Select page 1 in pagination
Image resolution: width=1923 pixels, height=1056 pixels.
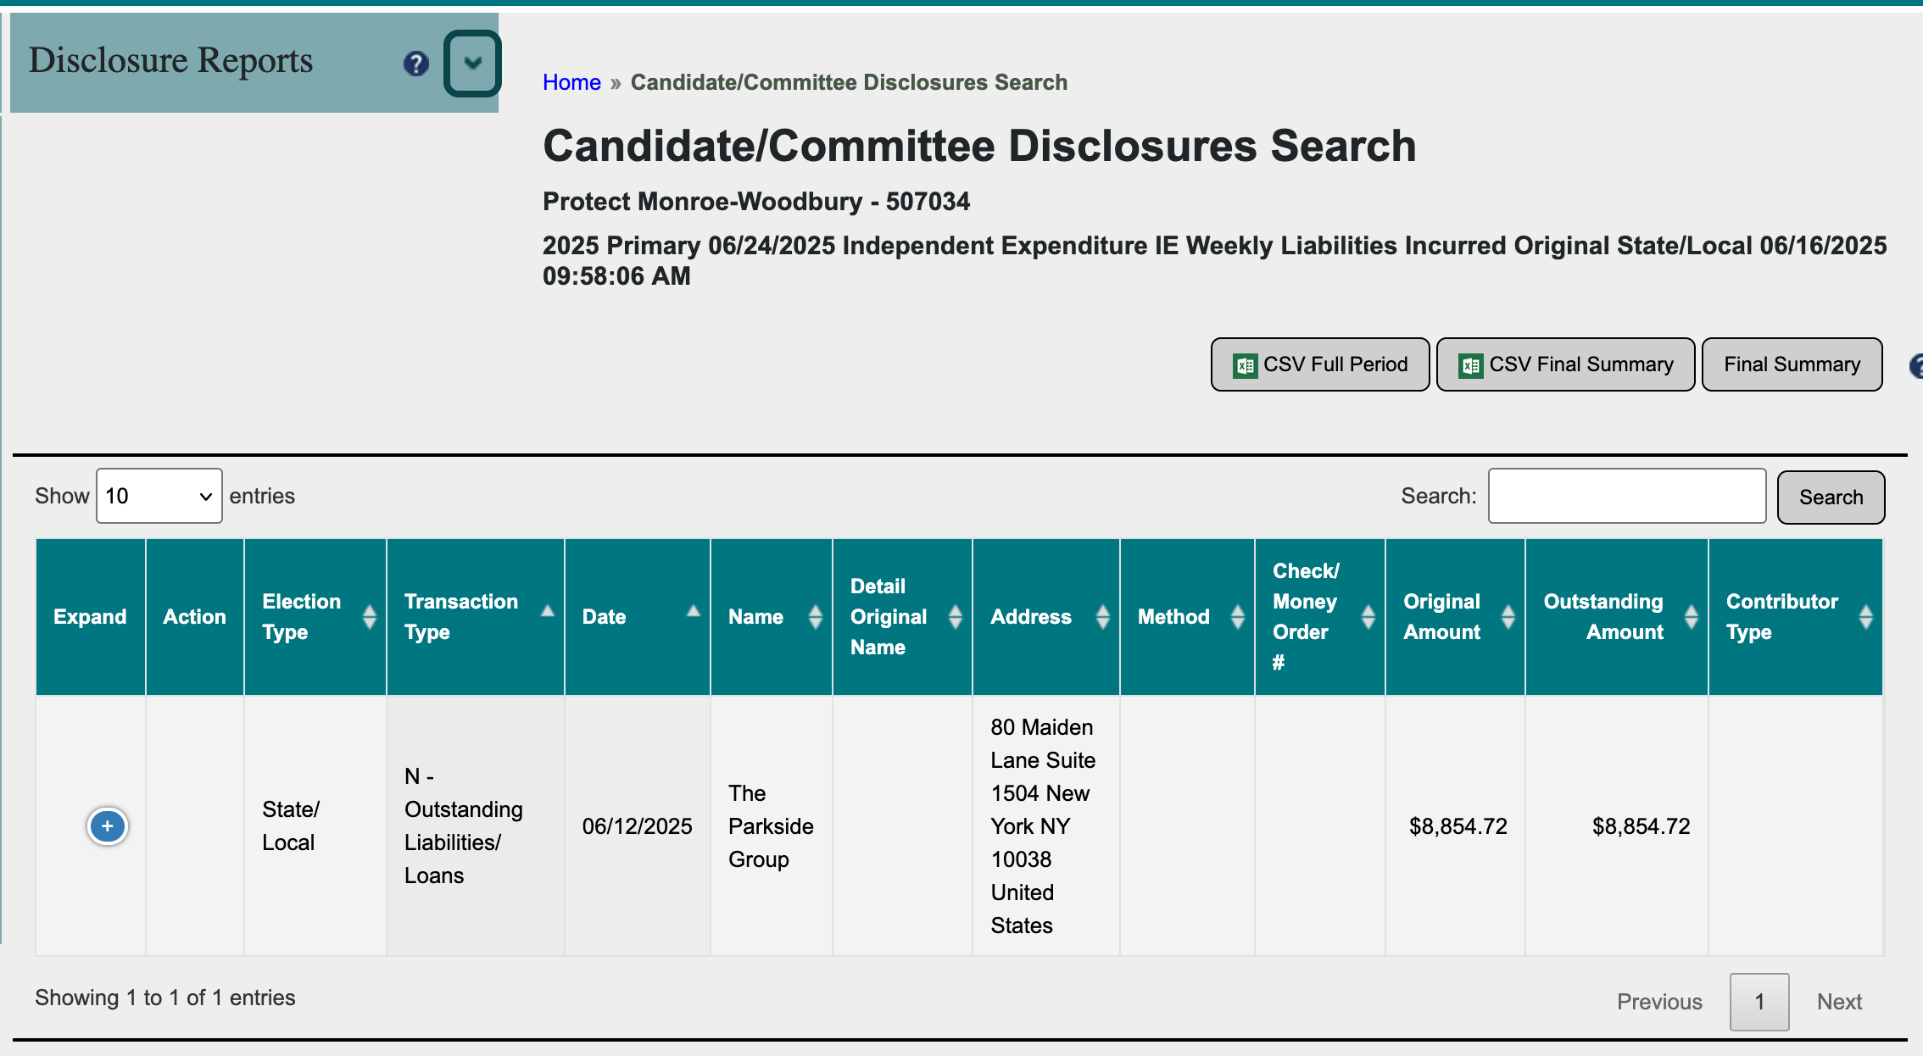(x=1759, y=1002)
